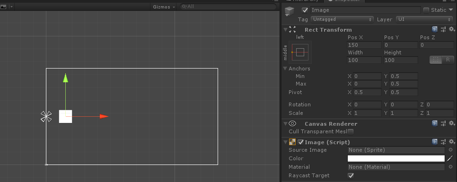Screen dimensions: 457x182
Task: Click the Scale Y field
Action: (x=404, y=113)
